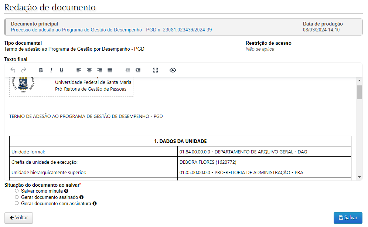This screenshot has width=368, height=227.
Task: Toggle italic formatting
Action: click(51, 70)
